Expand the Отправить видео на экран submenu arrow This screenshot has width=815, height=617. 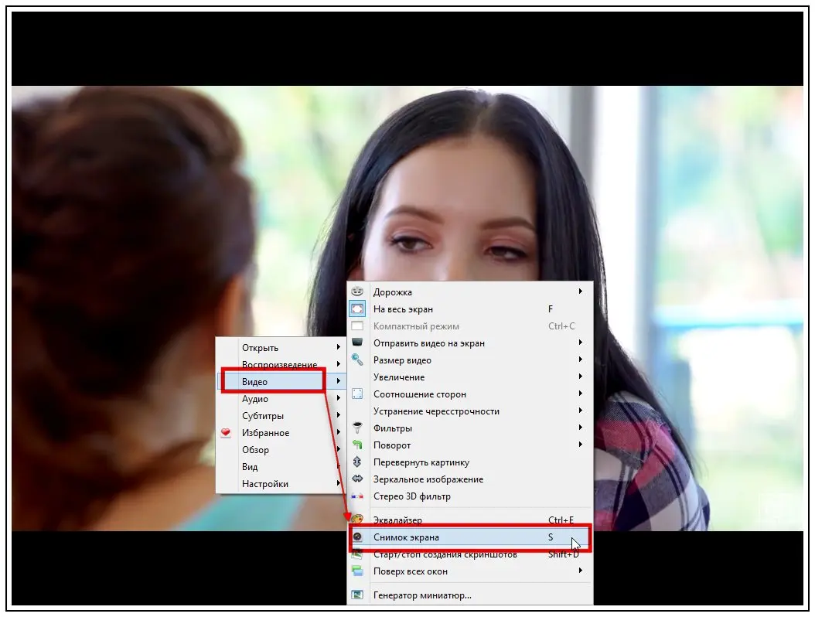pyautogui.click(x=581, y=342)
